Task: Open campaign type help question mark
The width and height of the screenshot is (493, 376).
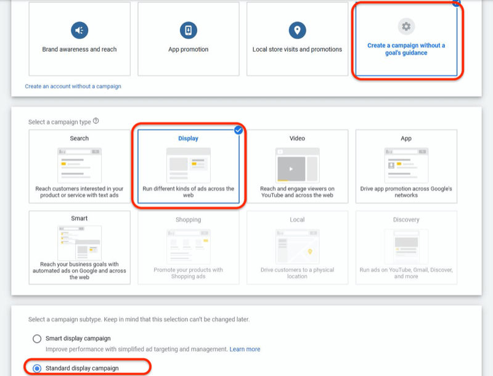Action: (x=96, y=121)
